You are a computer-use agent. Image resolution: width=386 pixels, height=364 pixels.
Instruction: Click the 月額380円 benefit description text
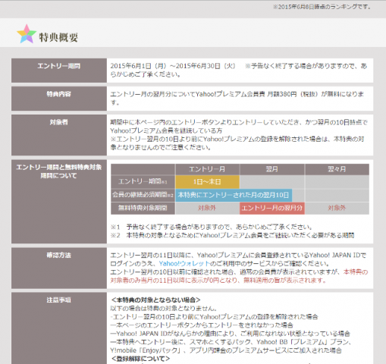(x=237, y=99)
